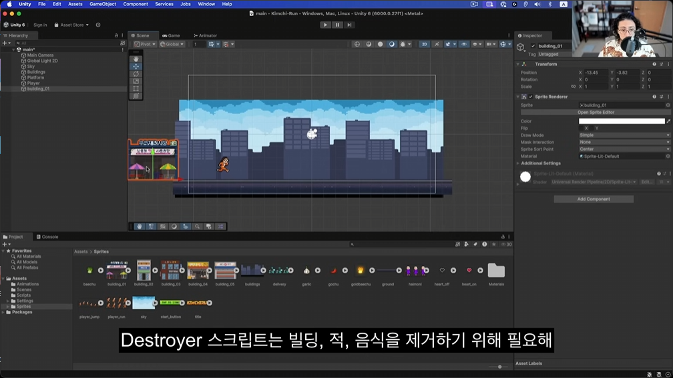
Task: Click the Gizmos toggle icon
Action: [503, 44]
